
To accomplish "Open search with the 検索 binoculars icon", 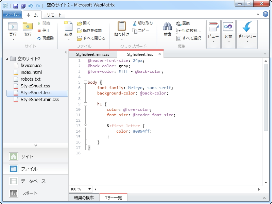I will click(167, 27).
